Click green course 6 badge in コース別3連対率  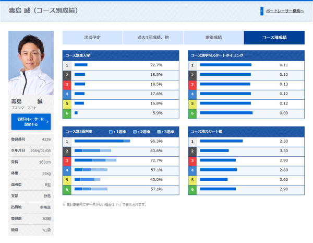point(67,190)
